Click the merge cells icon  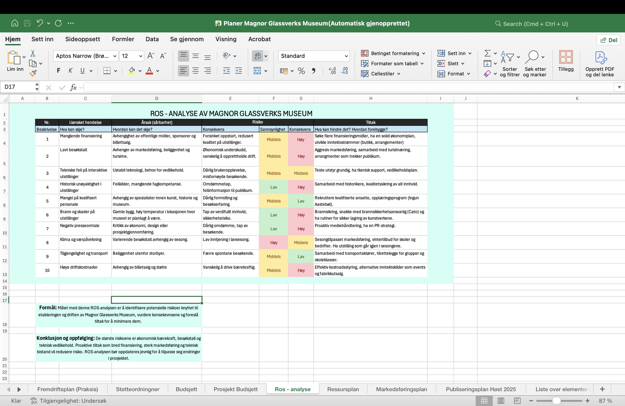tap(257, 71)
